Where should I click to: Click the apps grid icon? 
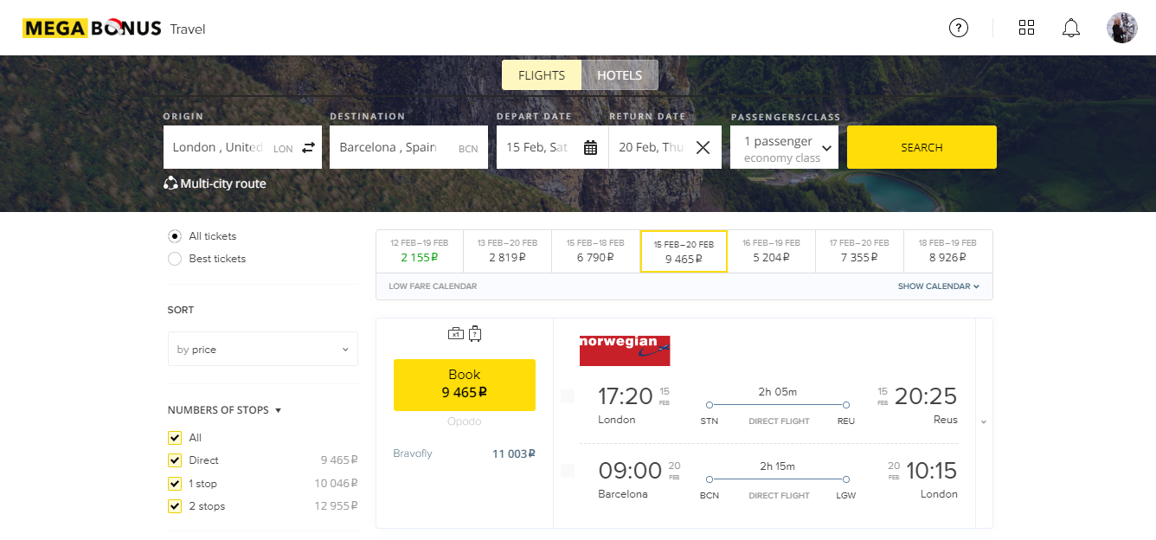pos(1026,27)
